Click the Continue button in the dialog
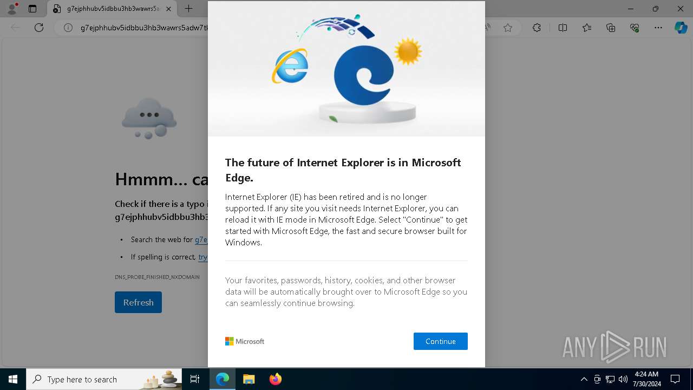Viewport: 693px width, 390px height. point(440,341)
